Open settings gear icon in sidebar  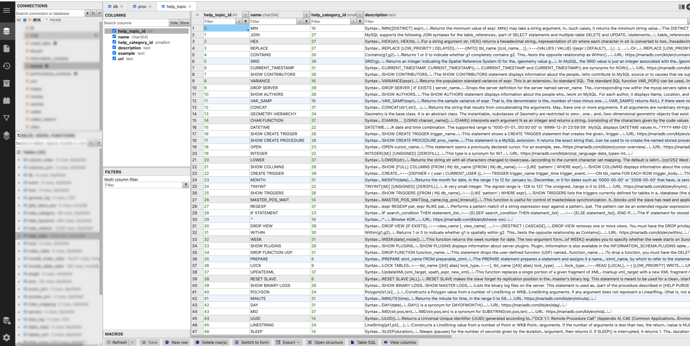(7, 338)
